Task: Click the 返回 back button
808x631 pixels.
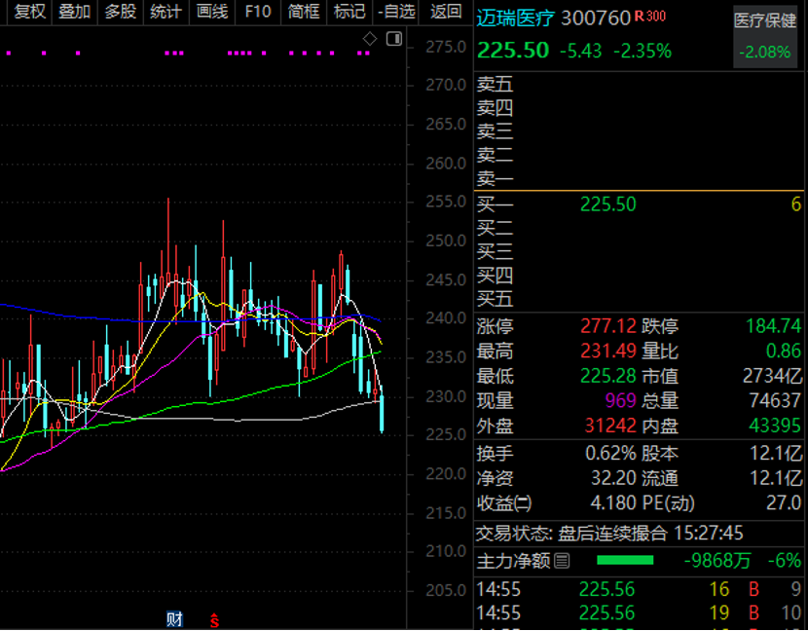Action: [x=446, y=12]
